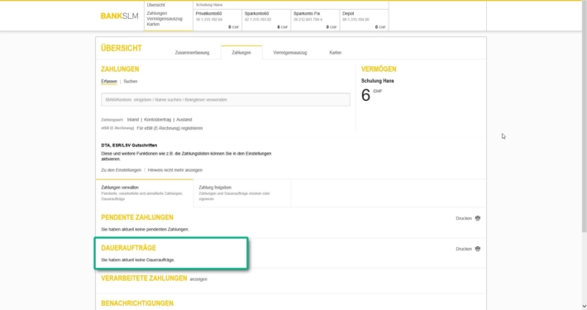587x310 pixels.
Task: Open Zahlung freigeben tab
Action: [242, 193]
